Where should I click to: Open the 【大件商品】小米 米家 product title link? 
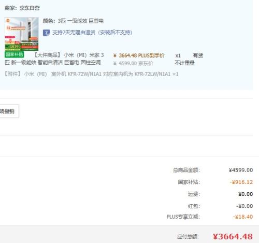54,59
